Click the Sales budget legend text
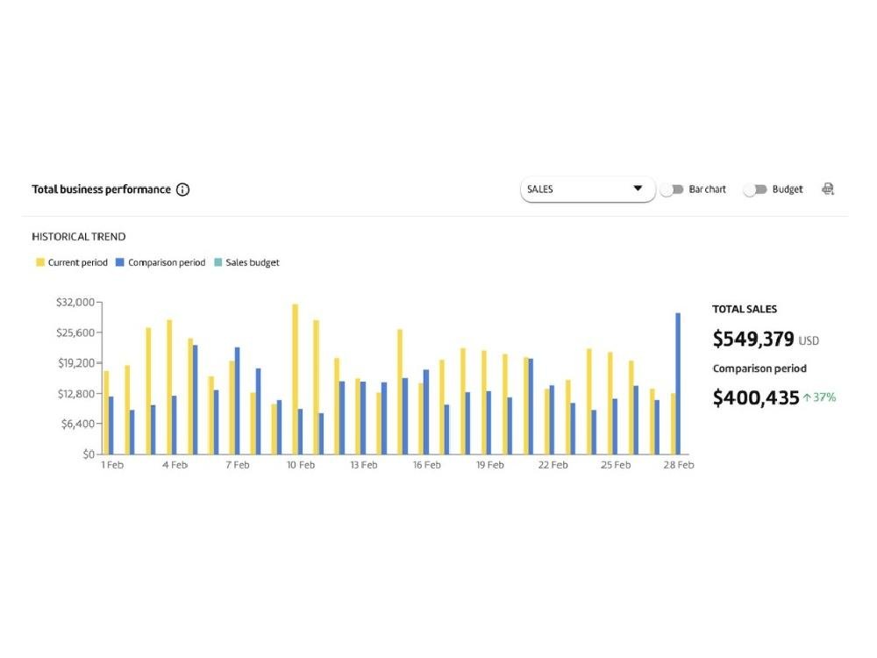This screenshot has height=658, width=877. [253, 262]
